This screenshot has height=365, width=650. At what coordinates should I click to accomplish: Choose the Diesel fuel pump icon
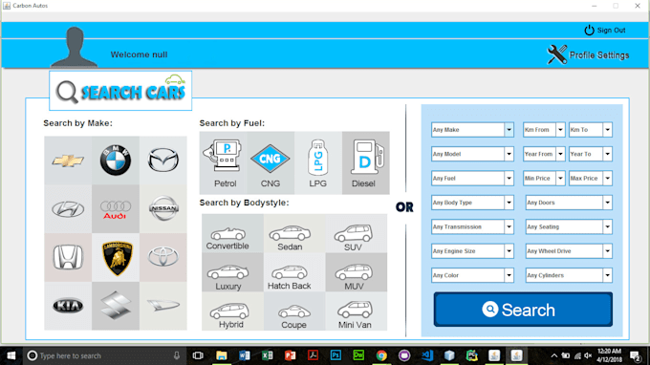point(365,163)
